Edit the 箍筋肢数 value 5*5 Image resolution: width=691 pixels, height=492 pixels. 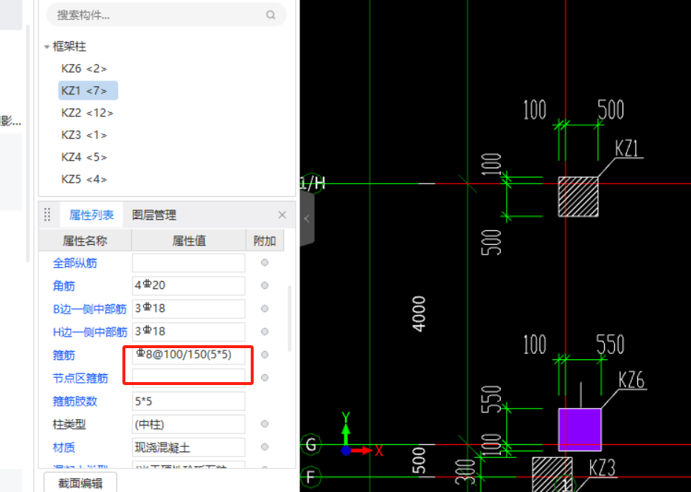[189, 401]
